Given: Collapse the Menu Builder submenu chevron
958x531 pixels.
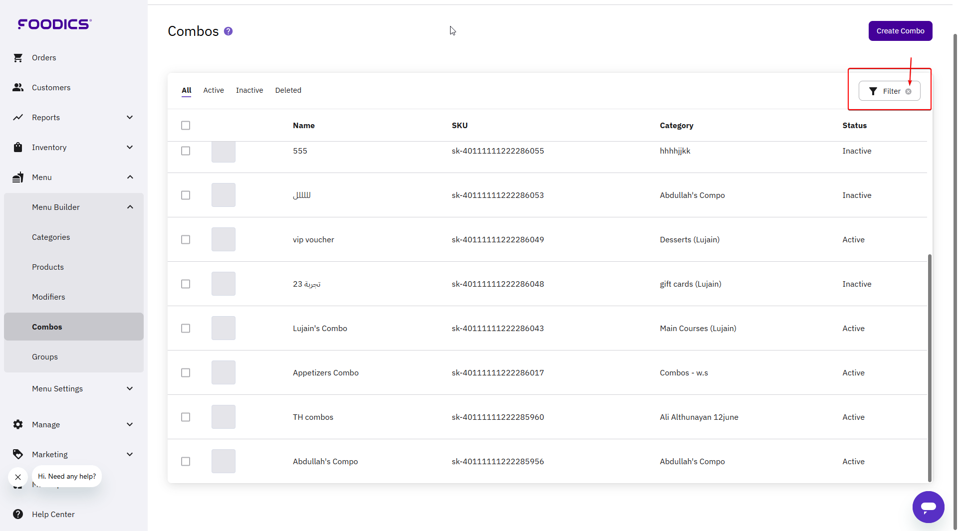Looking at the screenshot, I should (130, 207).
